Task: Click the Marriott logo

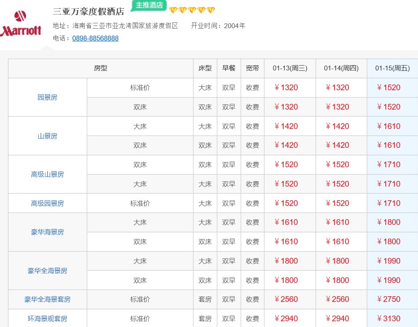Action: [x=21, y=25]
